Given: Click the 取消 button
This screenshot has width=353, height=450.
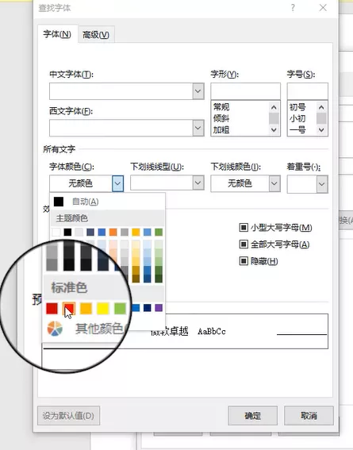Looking at the screenshot, I should click(x=309, y=416).
